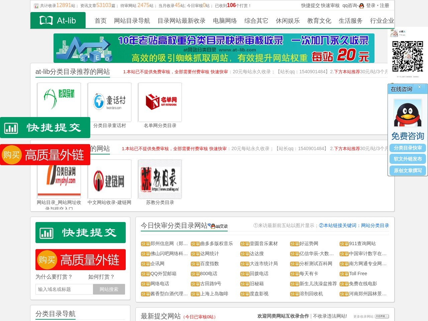Open the 首页 navigation menu item

click(100, 21)
